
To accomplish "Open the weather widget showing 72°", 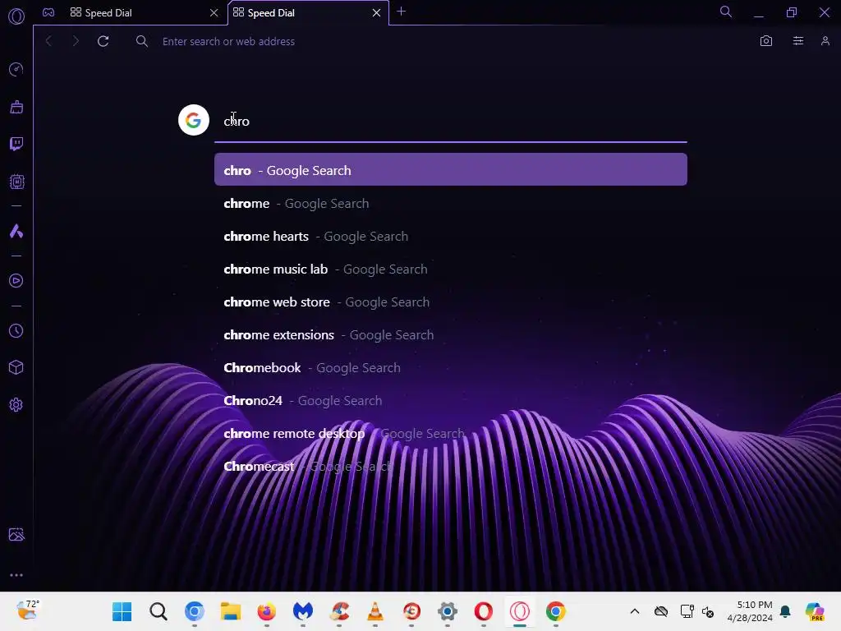I will (27, 610).
